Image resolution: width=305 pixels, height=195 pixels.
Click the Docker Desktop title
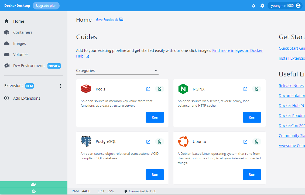pos(17,6)
